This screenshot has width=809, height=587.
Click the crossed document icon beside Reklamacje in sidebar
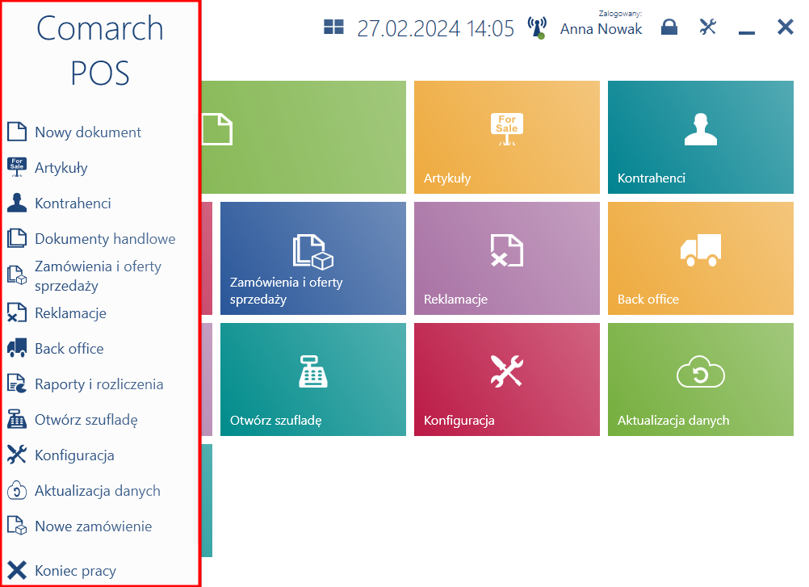pyautogui.click(x=16, y=312)
